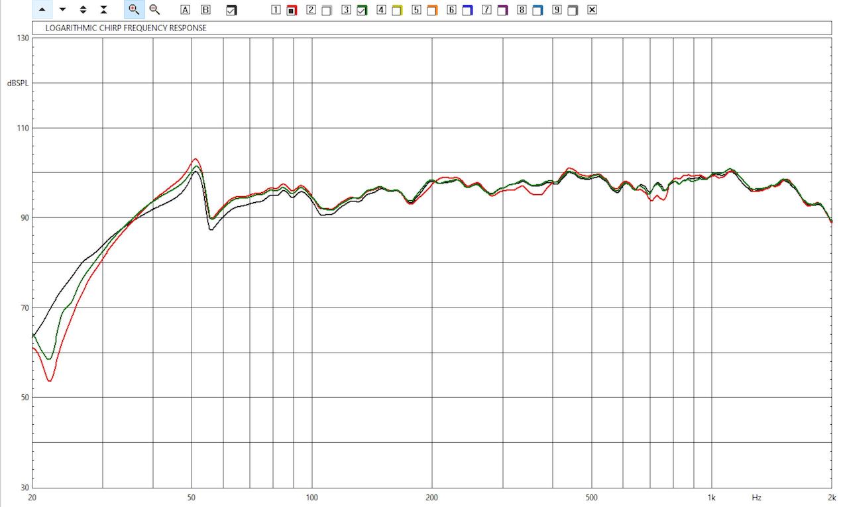Image resolution: width=843 pixels, height=507 pixels.
Task: Toggle the dark grey curve 9 checkbox
Action: tap(572, 11)
